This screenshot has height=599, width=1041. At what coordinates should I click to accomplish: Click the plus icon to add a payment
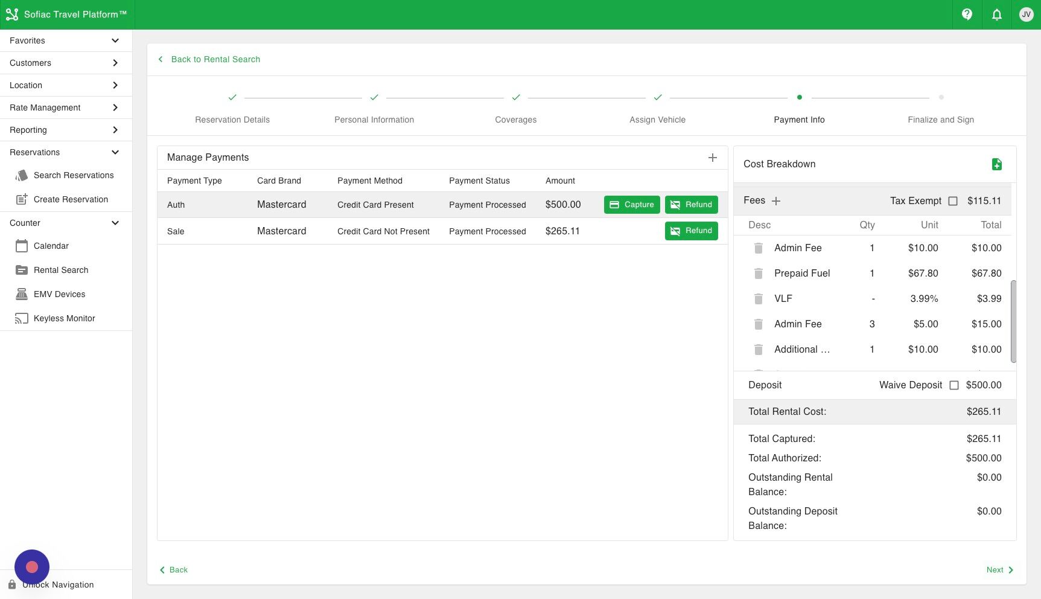point(712,157)
